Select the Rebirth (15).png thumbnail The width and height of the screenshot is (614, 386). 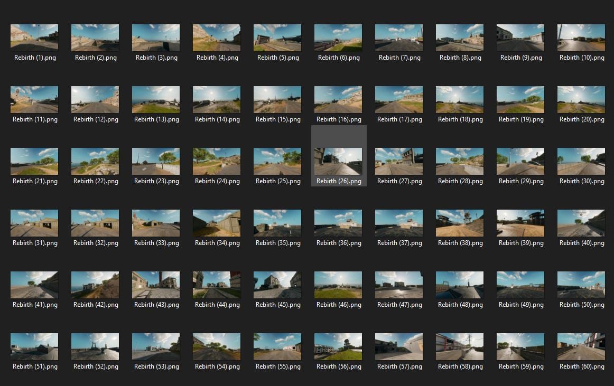coord(277,99)
